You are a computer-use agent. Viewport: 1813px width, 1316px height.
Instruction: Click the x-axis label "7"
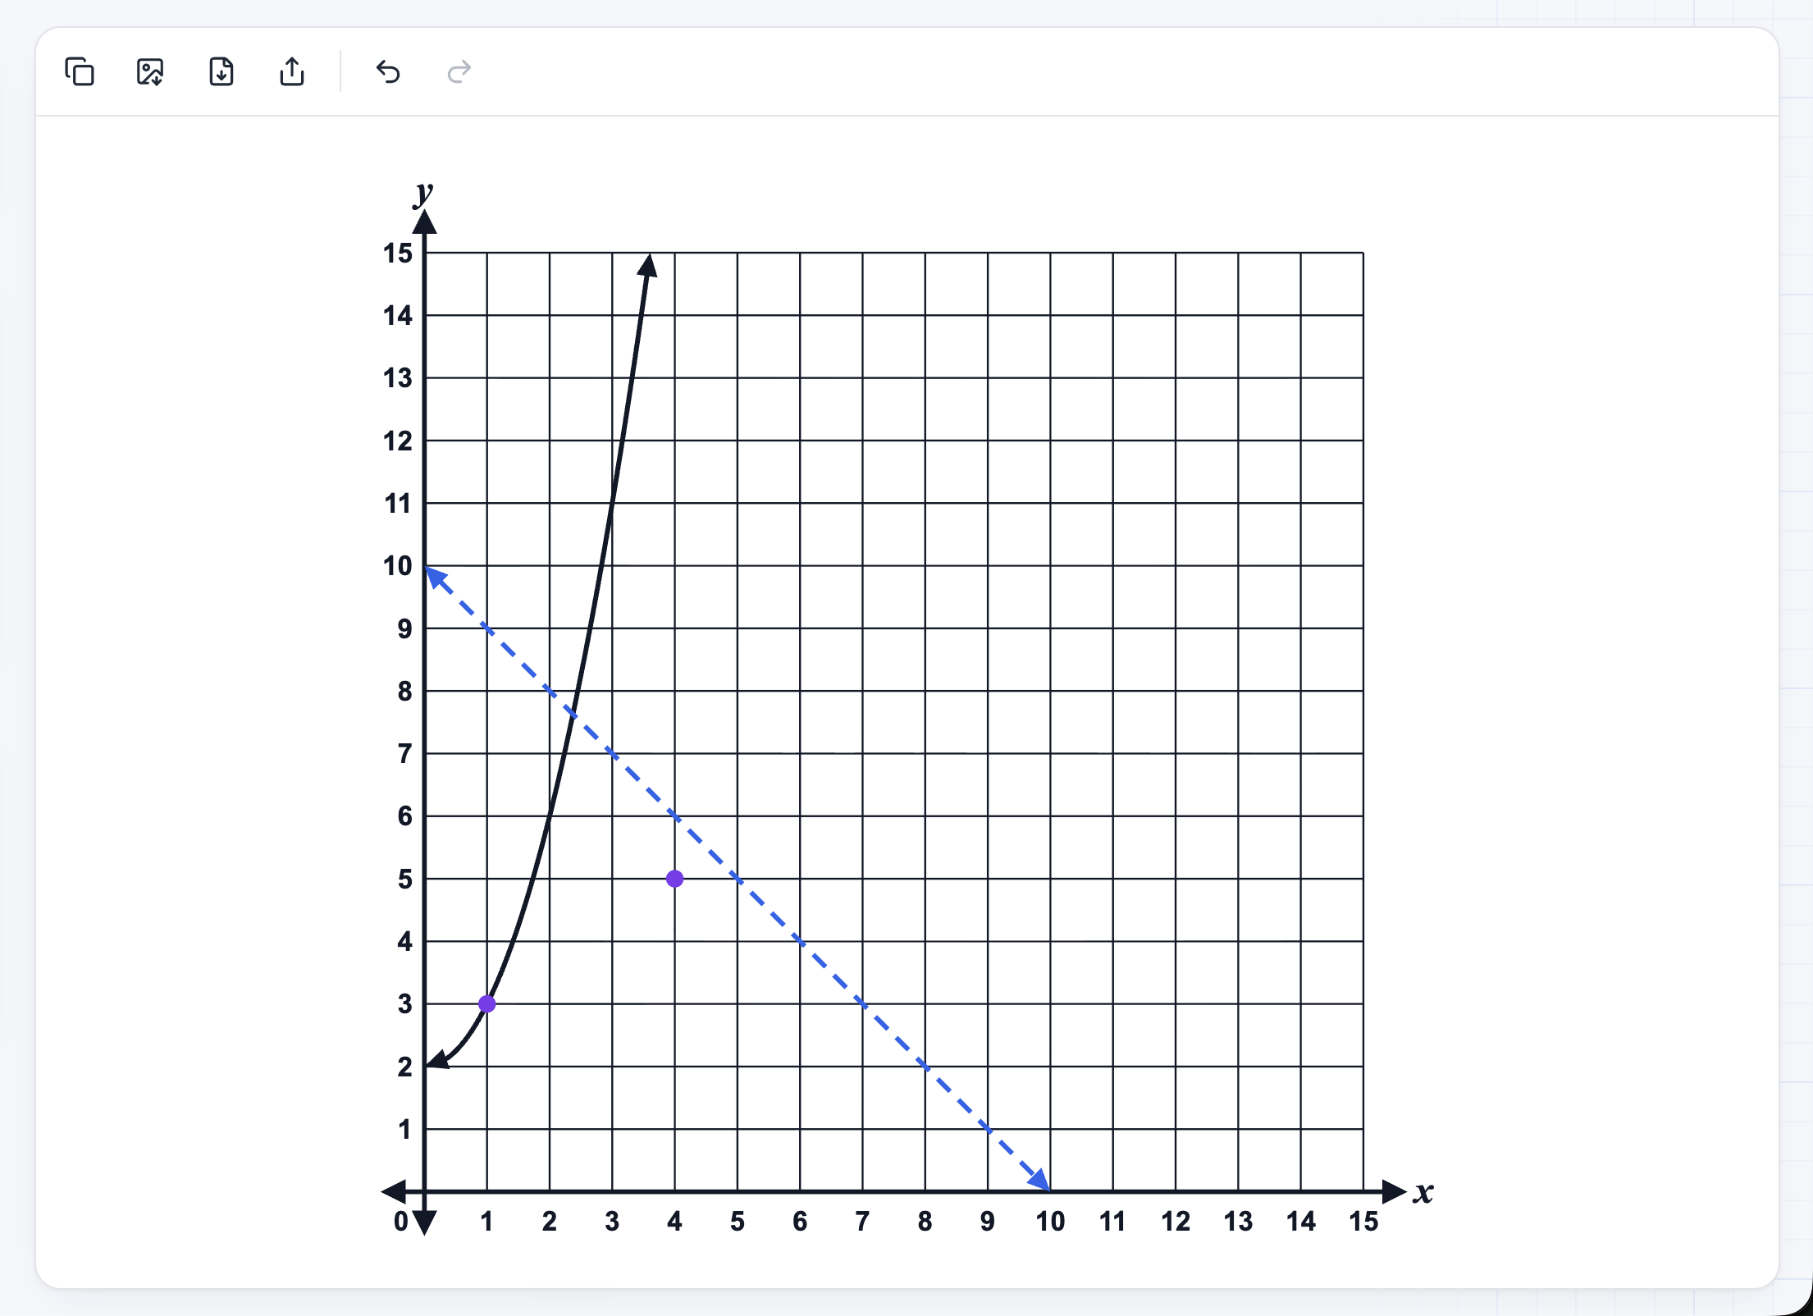click(862, 1222)
